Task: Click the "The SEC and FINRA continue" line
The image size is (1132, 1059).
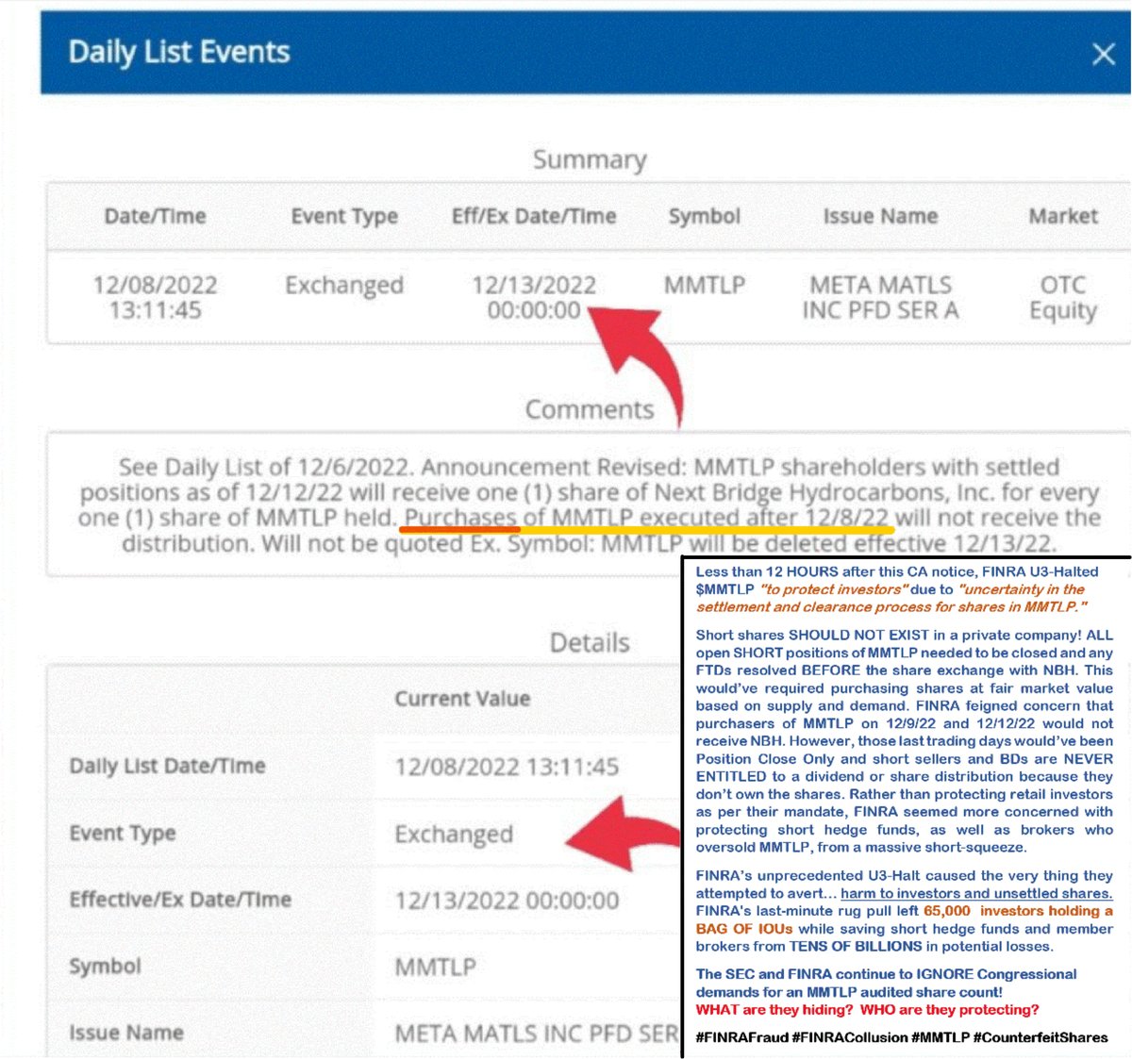Action: point(886,983)
